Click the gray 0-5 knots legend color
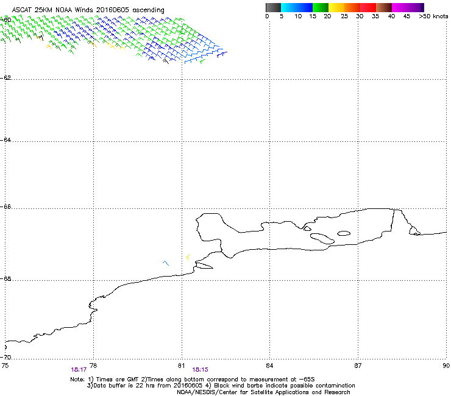The image size is (451, 396). click(273, 7)
